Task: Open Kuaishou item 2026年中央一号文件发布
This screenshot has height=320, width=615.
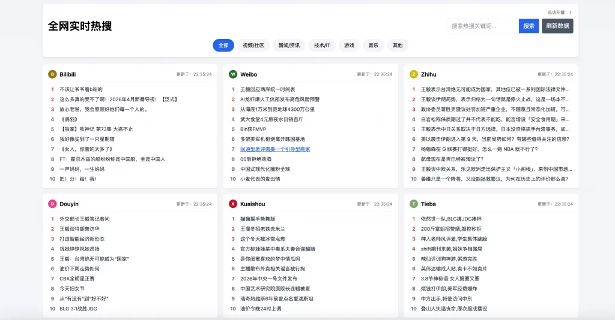Action: click(x=268, y=279)
